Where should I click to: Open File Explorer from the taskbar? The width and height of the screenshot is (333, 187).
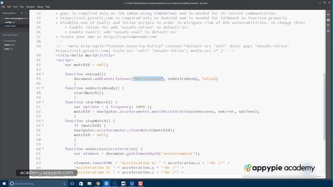tap(89, 183)
